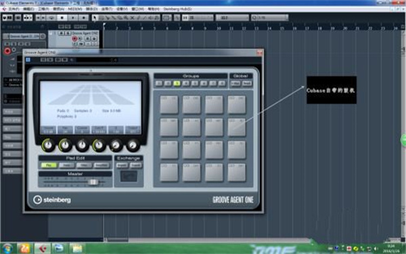Click the Play button in Cubase toolbar
This screenshot has height=254, width=406.
[x=73, y=18]
